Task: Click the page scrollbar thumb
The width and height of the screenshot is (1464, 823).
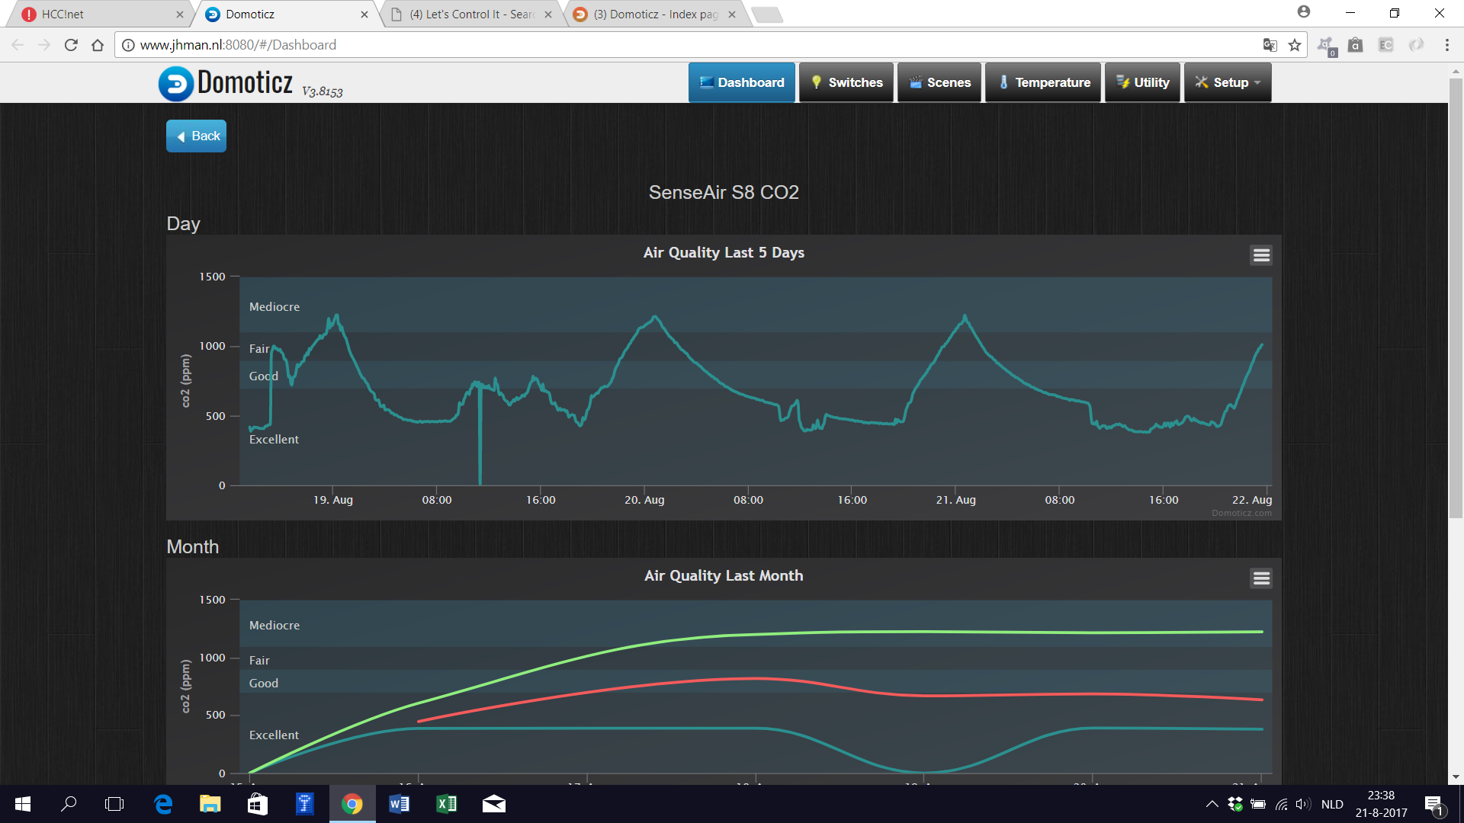Action: coord(1456,297)
